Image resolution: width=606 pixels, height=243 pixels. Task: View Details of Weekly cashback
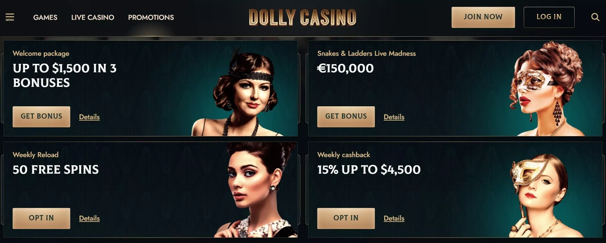pos(394,218)
